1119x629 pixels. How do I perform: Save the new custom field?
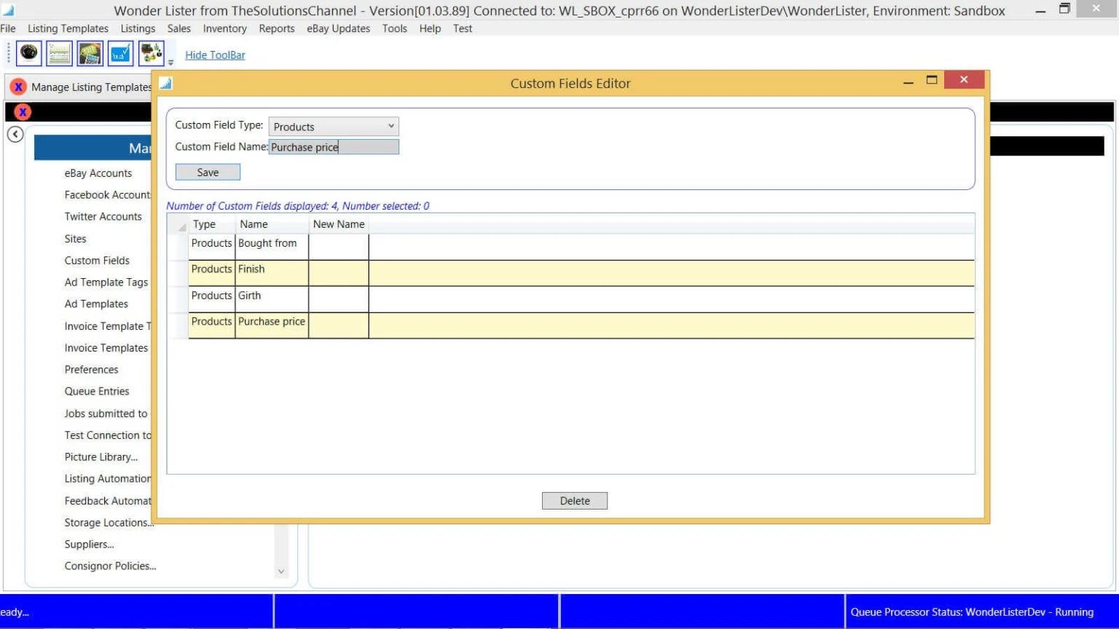pyautogui.click(x=208, y=172)
